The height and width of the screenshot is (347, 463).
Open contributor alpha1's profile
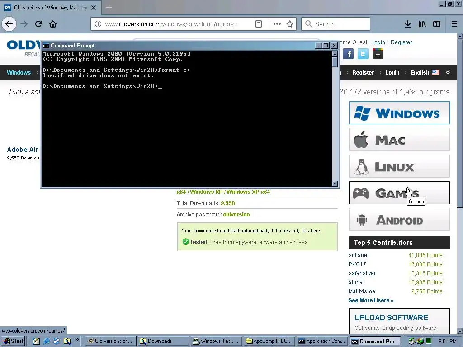[x=357, y=282]
